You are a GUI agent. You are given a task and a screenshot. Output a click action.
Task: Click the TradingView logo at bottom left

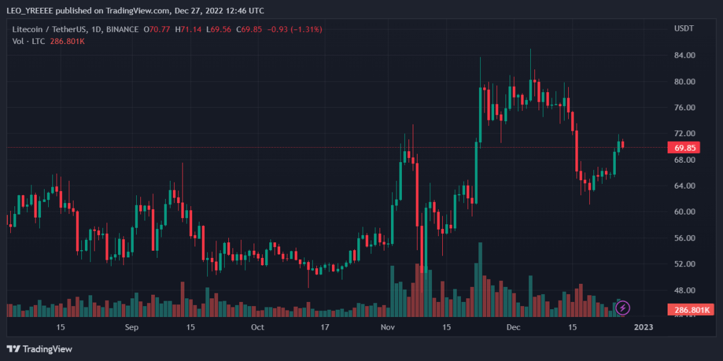[39, 349]
